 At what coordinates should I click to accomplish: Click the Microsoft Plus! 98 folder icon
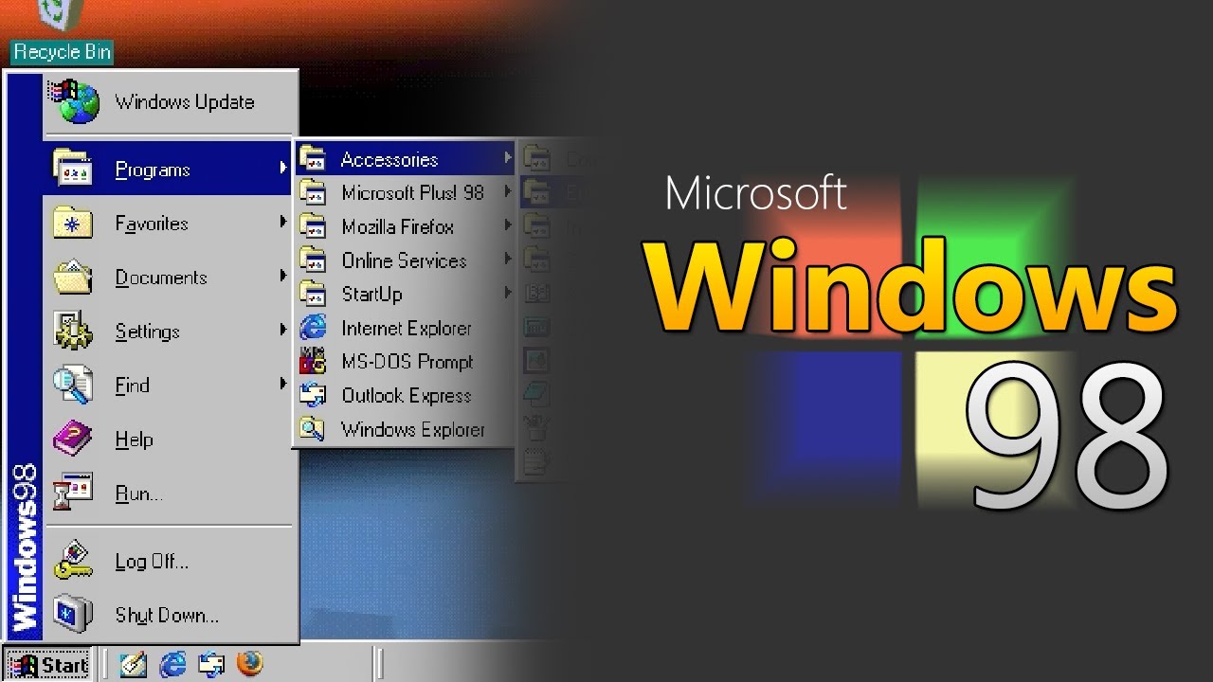(x=313, y=192)
